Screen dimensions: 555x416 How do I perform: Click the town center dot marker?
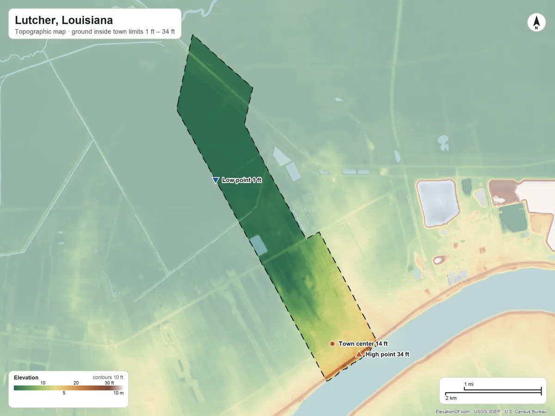tap(332, 344)
